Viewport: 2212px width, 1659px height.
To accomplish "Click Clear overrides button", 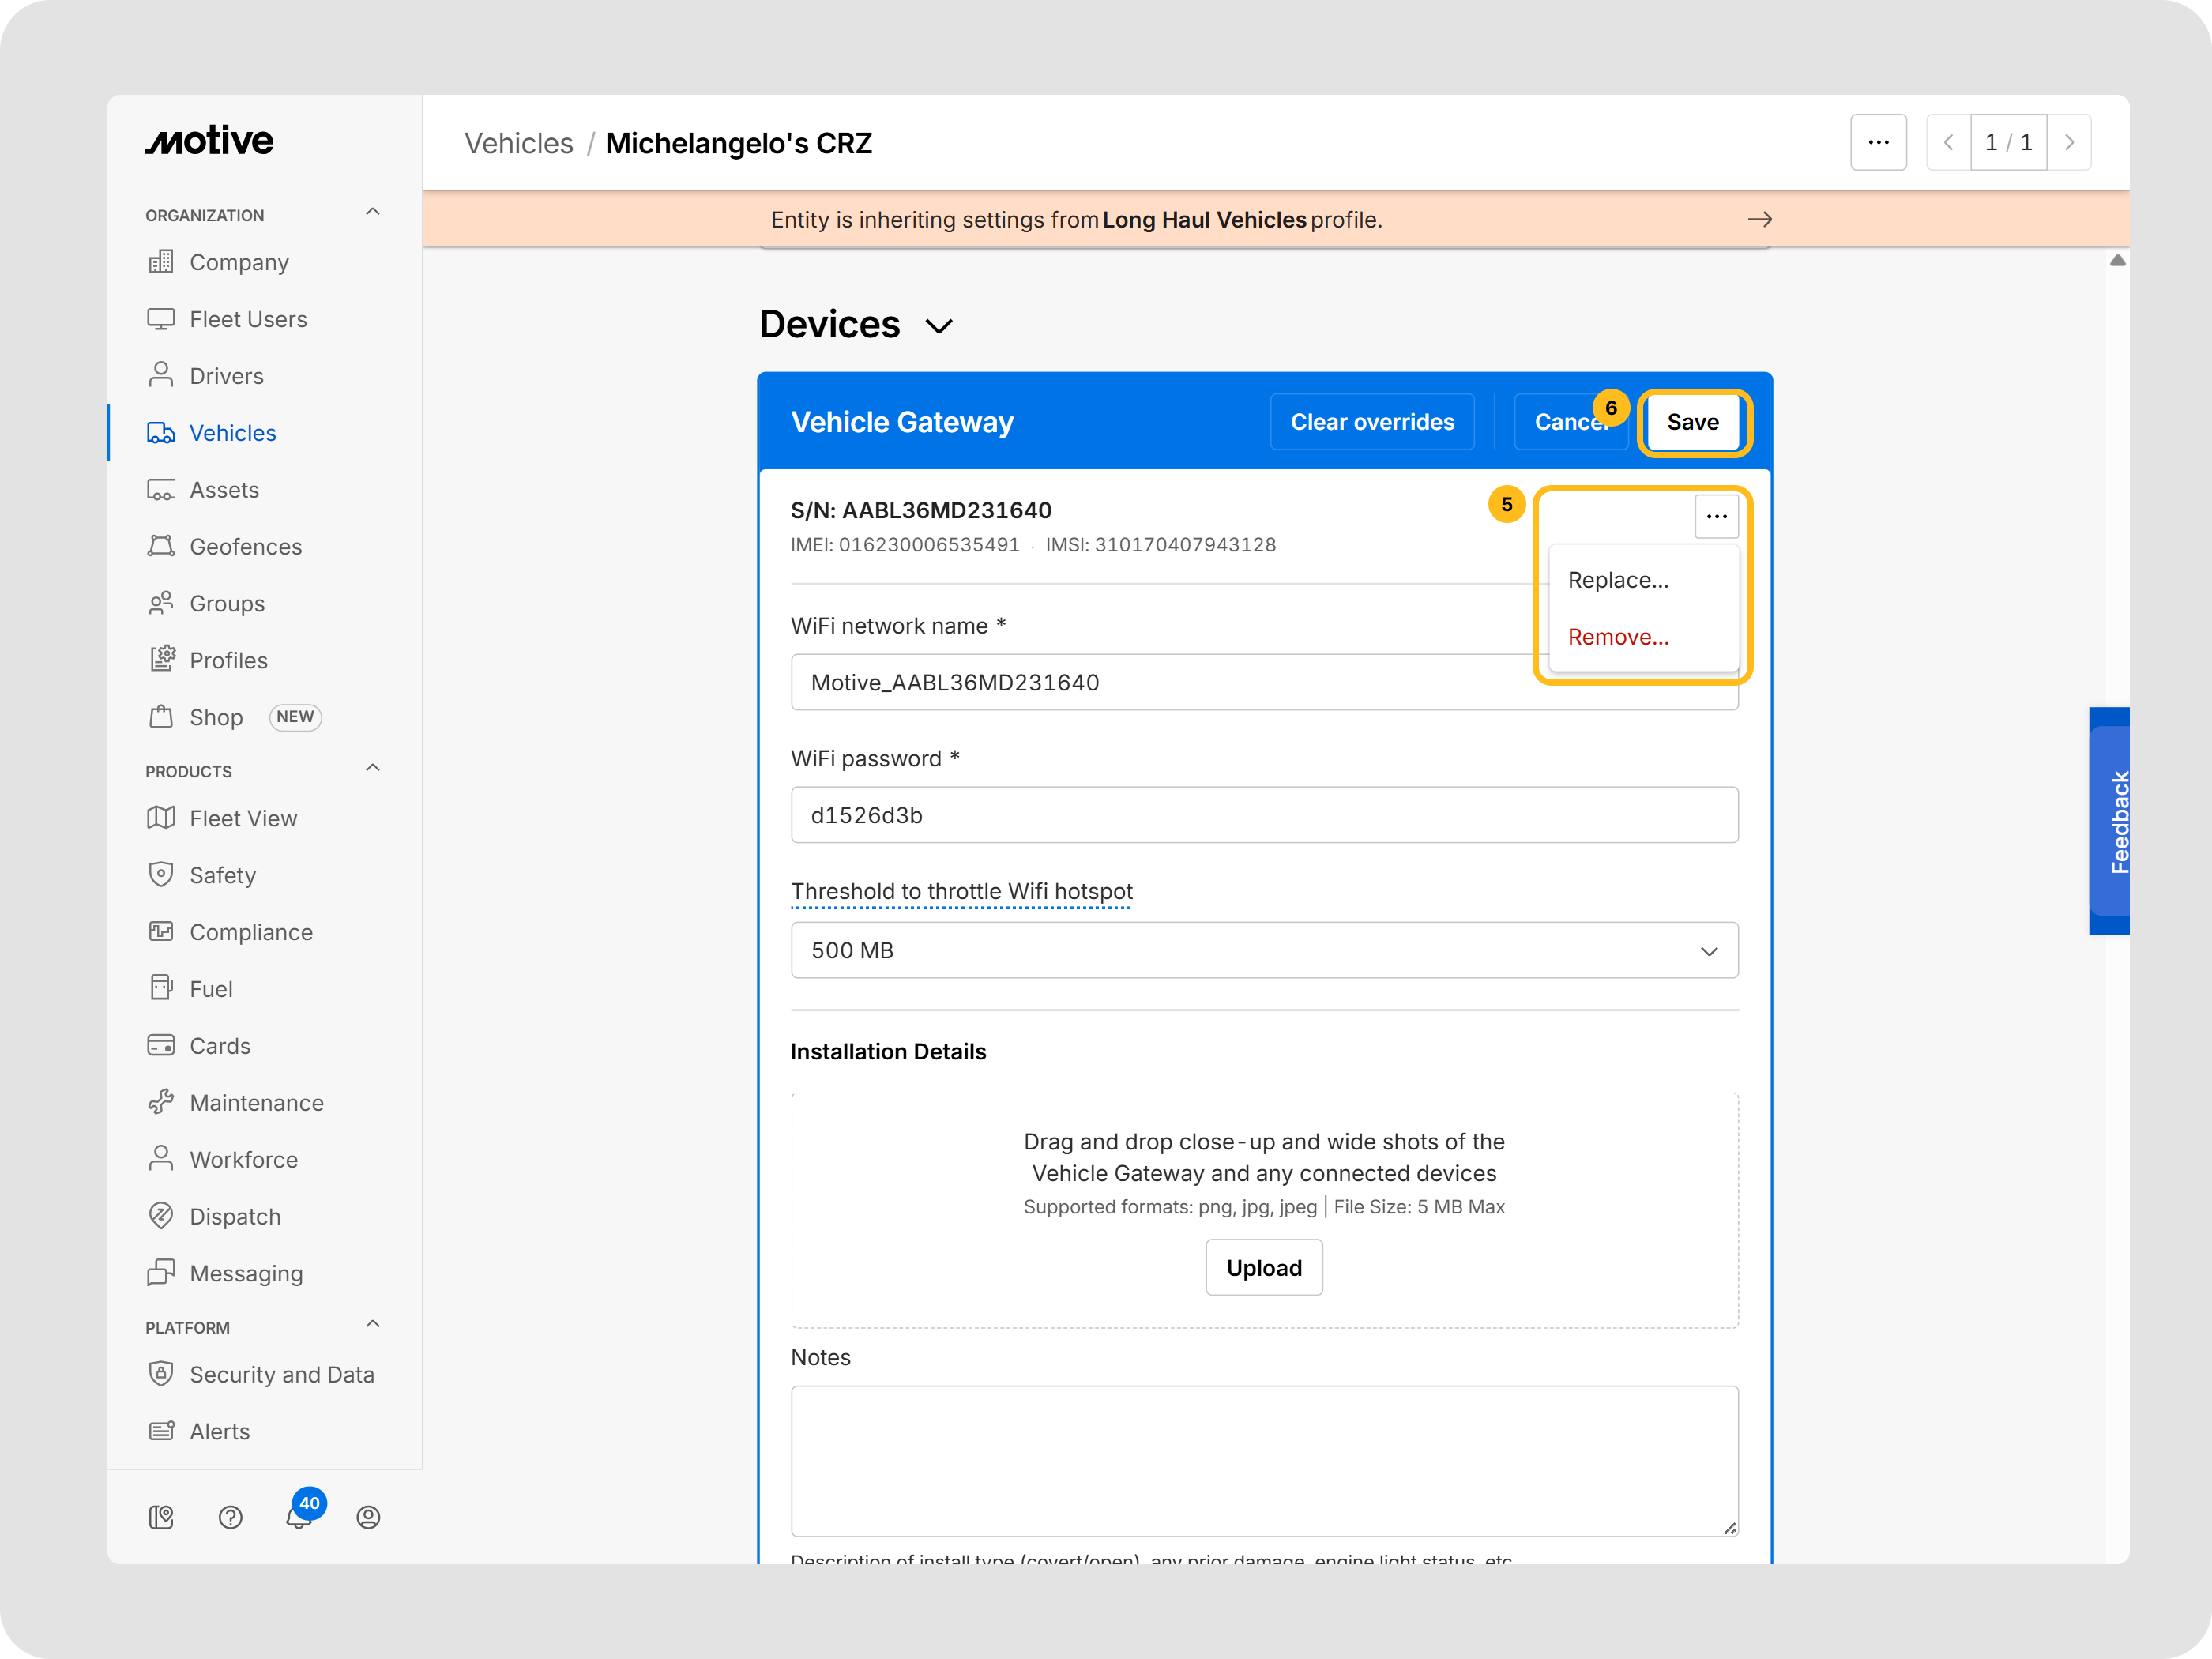I will click(1372, 422).
